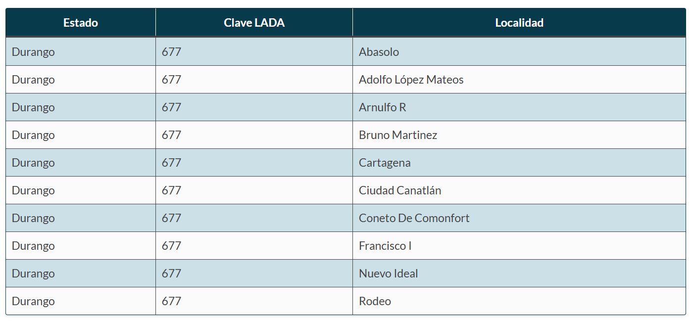Click the Coneto De Comonfort cell
Image resolution: width=693 pixels, height=321 pixels.
pos(414,218)
